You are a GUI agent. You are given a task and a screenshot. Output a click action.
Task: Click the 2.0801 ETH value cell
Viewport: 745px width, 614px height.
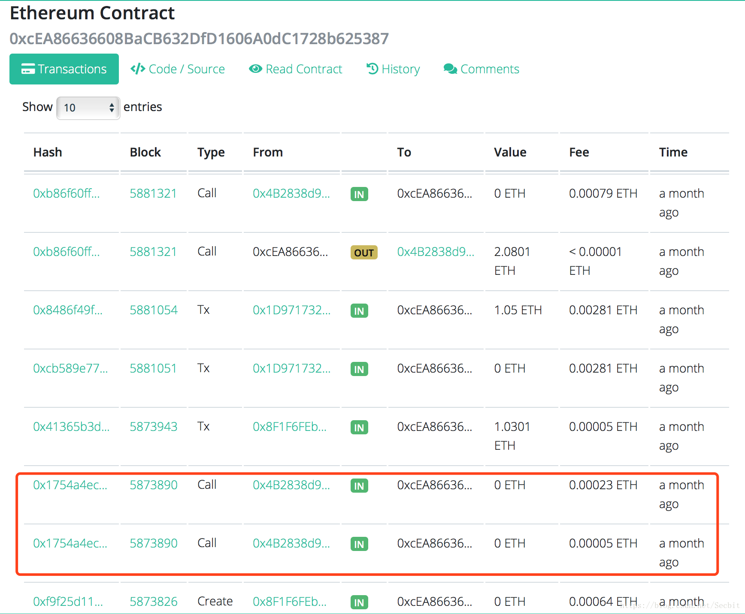click(512, 261)
